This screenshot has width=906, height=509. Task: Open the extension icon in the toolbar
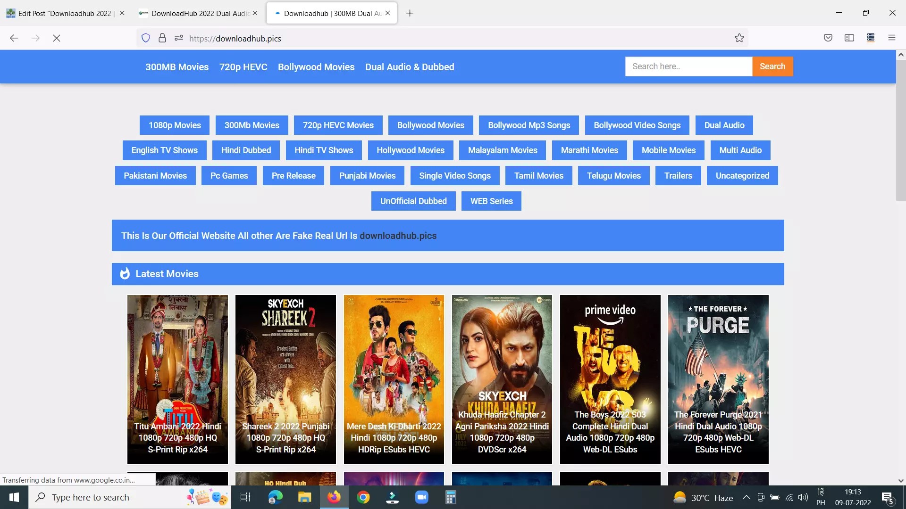[871, 38]
